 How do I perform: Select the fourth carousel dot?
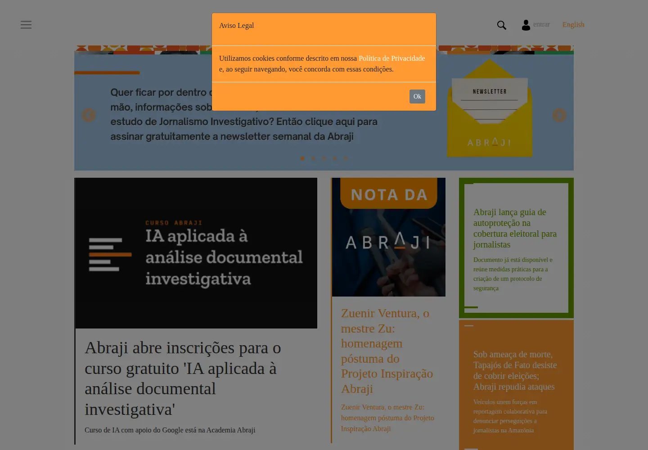[335, 158]
